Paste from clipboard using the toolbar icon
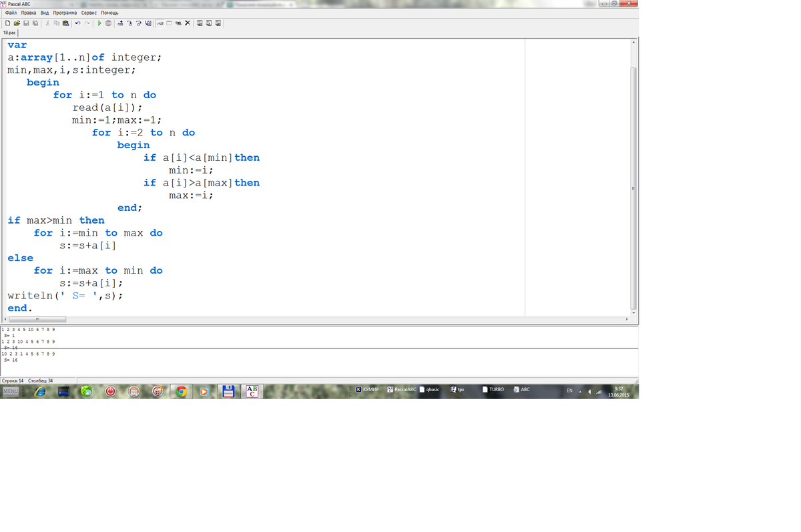This screenshot has height=532, width=801. (x=66, y=23)
